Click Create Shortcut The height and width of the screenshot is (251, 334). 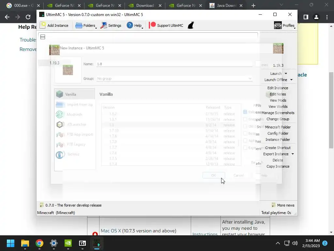[x=278, y=148]
